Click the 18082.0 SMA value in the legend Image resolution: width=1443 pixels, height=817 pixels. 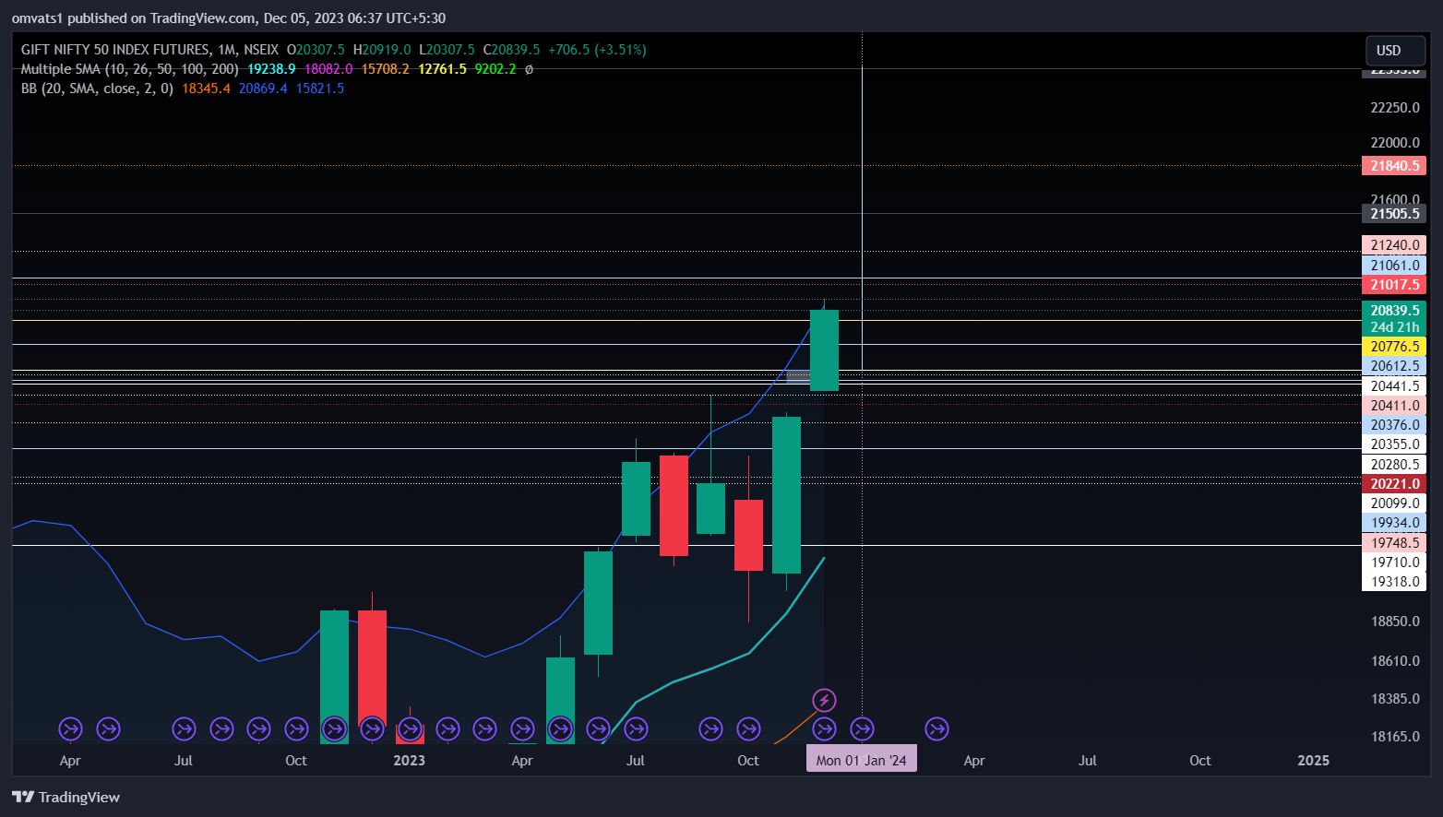[x=328, y=69]
